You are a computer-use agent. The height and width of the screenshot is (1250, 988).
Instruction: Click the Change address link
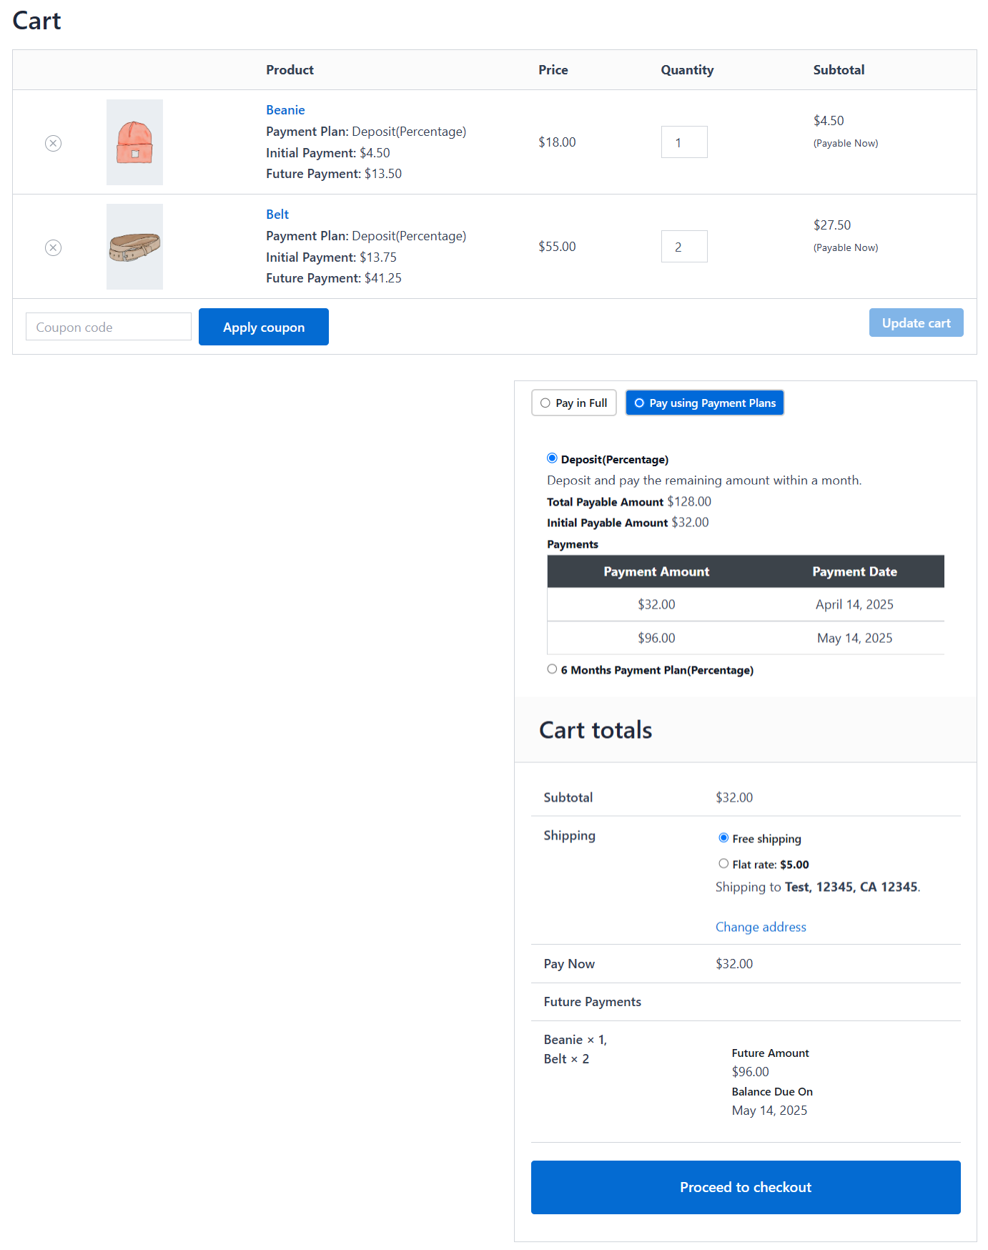760,926
